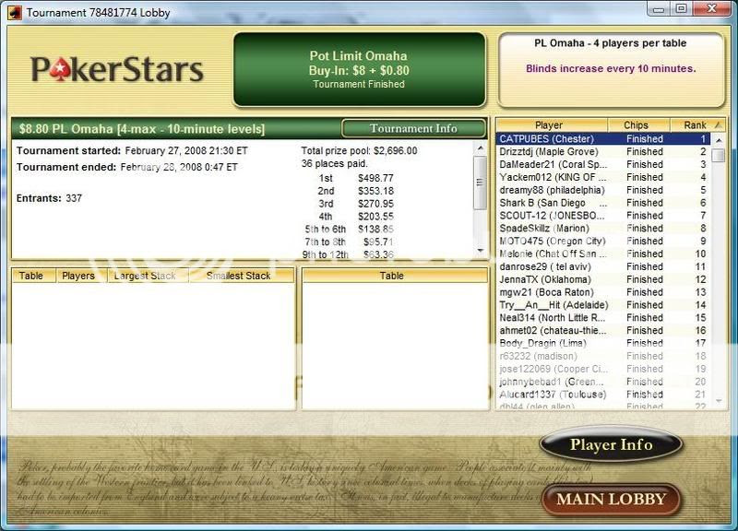Click the 4th place prize $203.55

(375, 217)
